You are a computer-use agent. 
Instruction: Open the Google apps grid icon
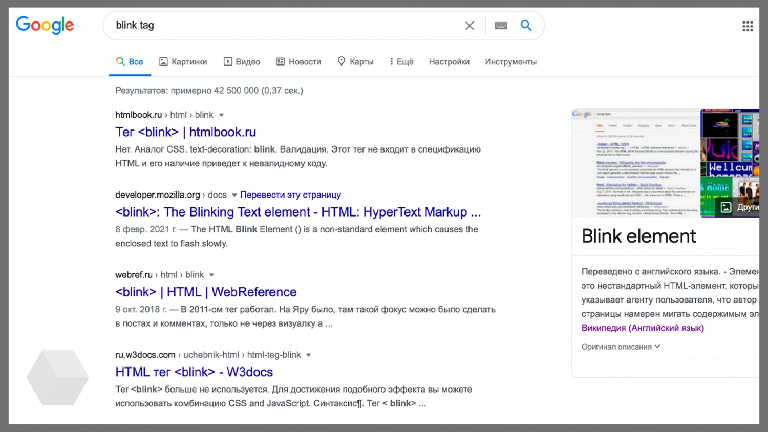tap(748, 26)
